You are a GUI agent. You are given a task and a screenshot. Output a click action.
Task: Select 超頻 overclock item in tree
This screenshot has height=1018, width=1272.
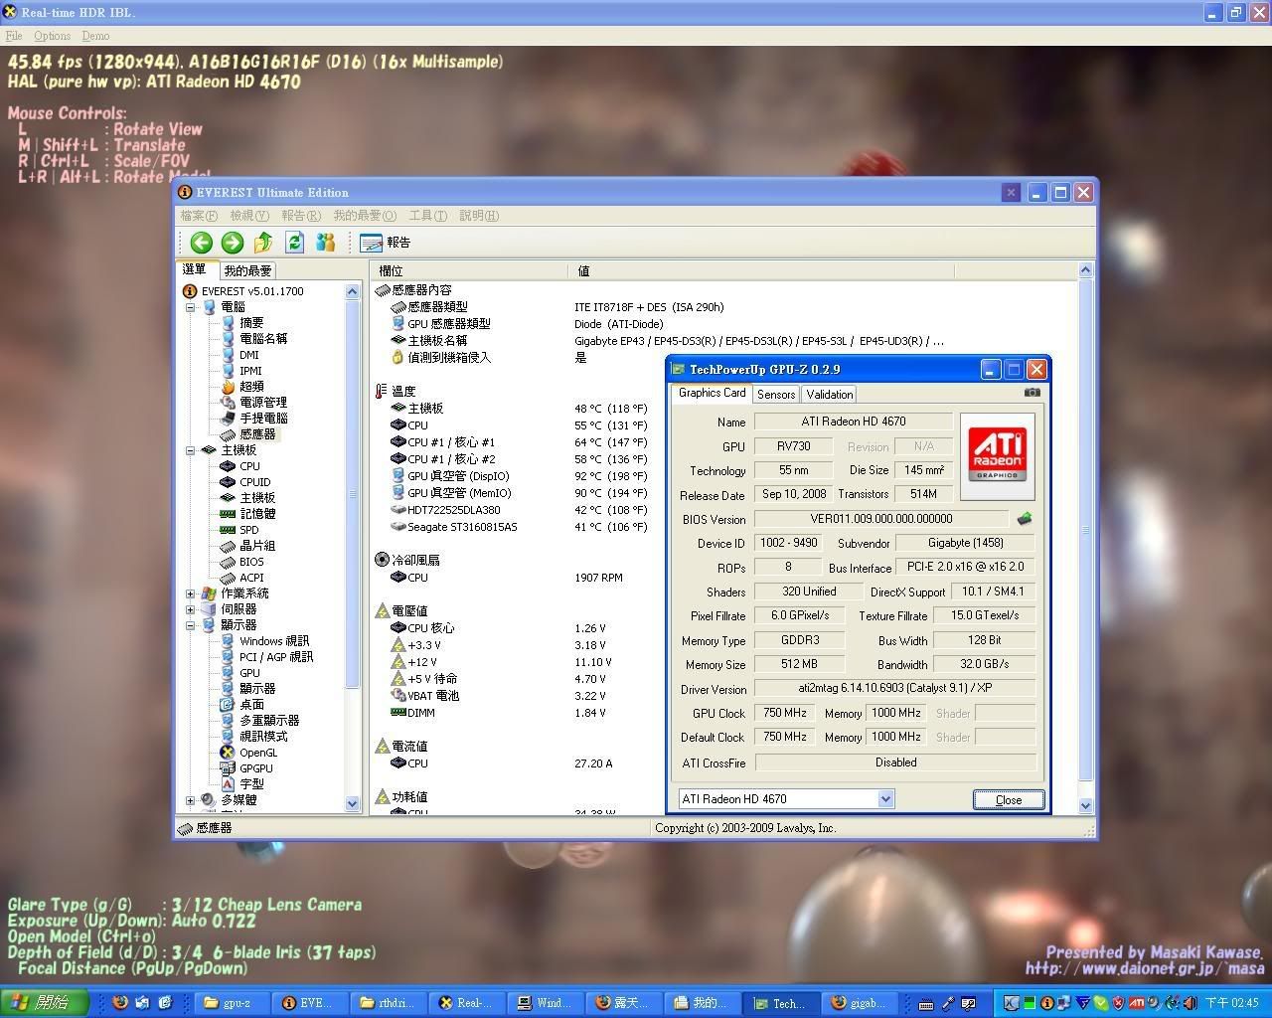point(251,387)
